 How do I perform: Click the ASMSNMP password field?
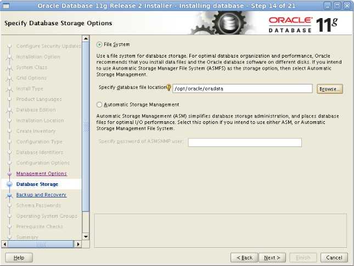pos(245,143)
